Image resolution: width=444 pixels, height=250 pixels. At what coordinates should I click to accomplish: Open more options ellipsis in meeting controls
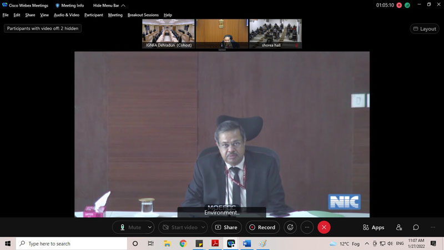coord(307,227)
